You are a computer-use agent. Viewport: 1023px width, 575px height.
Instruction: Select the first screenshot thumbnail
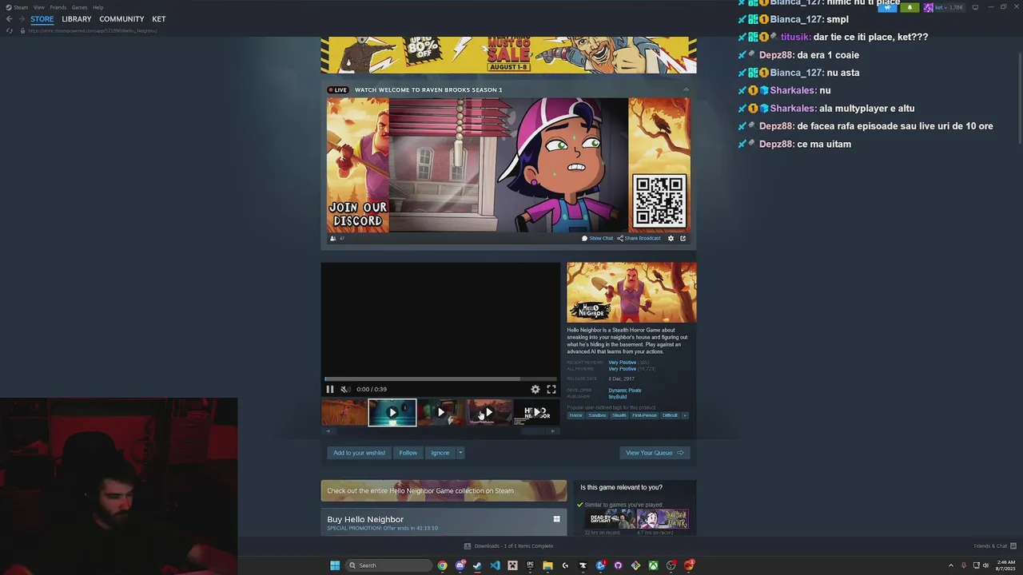[x=344, y=412]
